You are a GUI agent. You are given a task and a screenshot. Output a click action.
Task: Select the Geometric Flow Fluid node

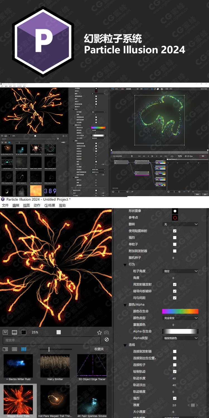click(142, 162)
